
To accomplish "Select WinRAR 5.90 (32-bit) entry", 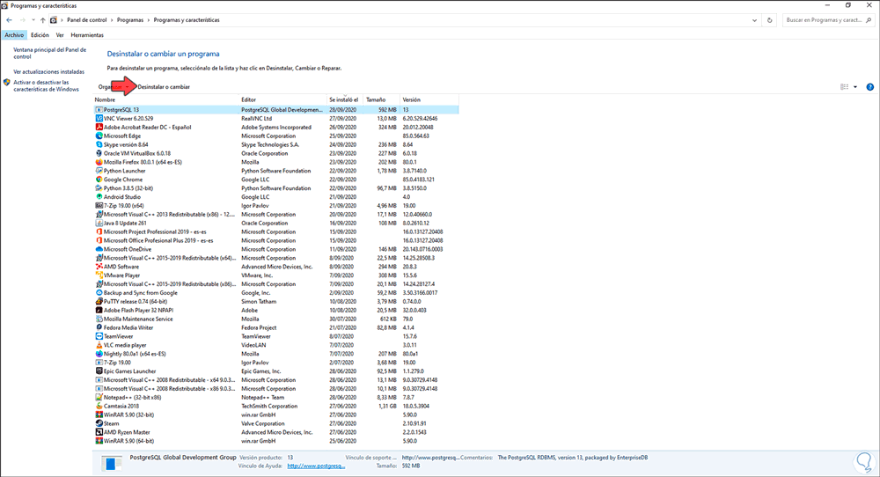I will (x=276, y=415).
